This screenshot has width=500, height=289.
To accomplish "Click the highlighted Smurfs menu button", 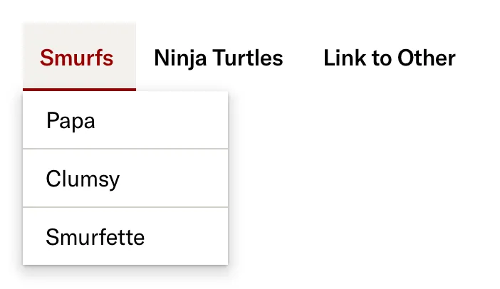I will click(77, 58).
